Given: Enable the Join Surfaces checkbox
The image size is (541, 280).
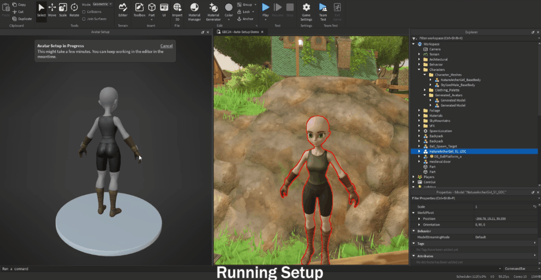Looking at the screenshot, I should coord(84,19).
